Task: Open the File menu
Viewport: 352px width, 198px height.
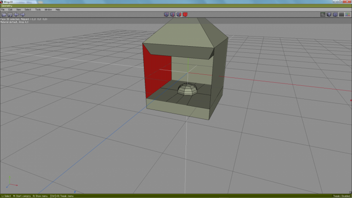Action: pos(4,9)
